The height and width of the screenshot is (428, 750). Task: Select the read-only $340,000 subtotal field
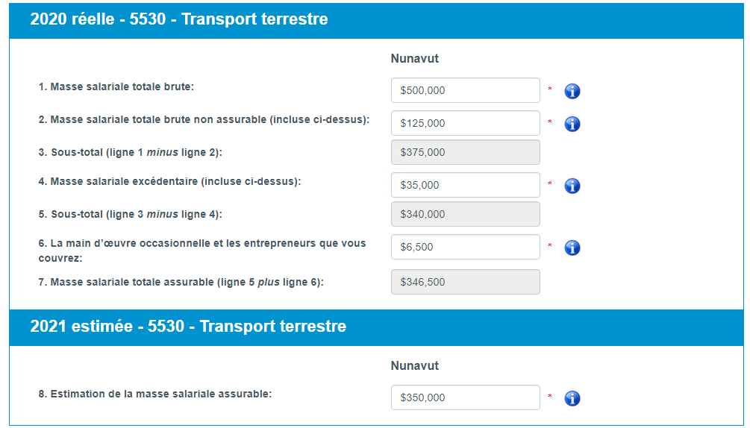point(465,214)
